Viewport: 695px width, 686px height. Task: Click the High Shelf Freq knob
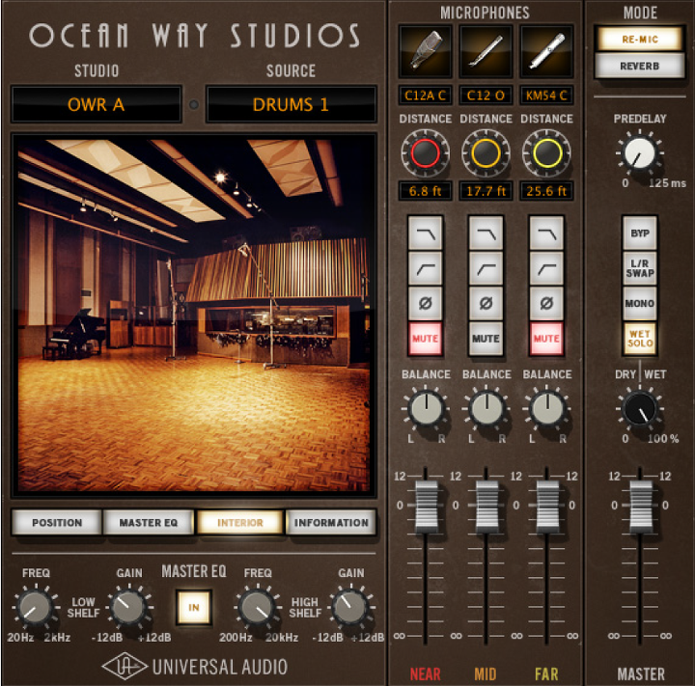pos(258,607)
